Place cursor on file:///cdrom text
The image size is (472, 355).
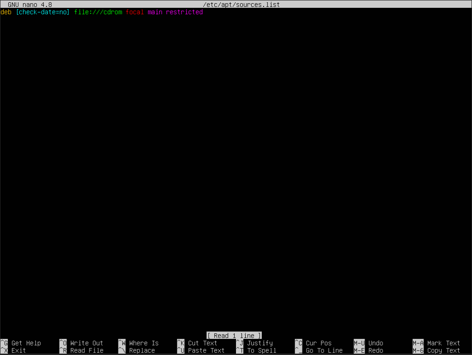point(98,12)
